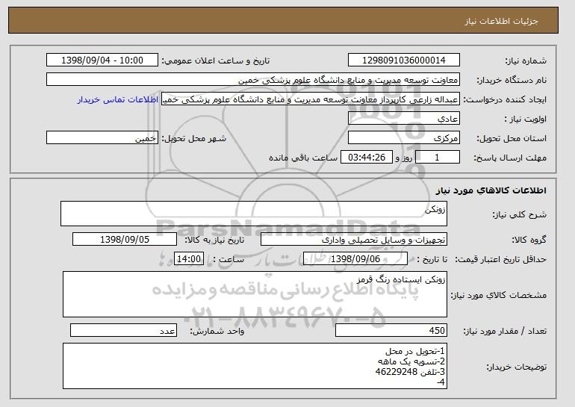This screenshot has width=575, height=407.
Task: Click the counting unit field عدد
Action: (123, 330)
